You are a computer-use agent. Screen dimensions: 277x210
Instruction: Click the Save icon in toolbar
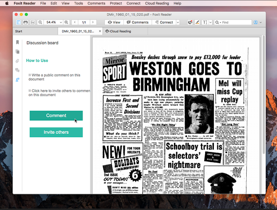coord(33,22)
